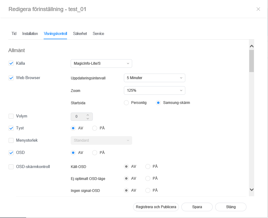Image resolution: width=268 pixels, height=218 pixels.
Task: Expand the Uppdateringsintervall dropdown
Action: coord(154,78)
